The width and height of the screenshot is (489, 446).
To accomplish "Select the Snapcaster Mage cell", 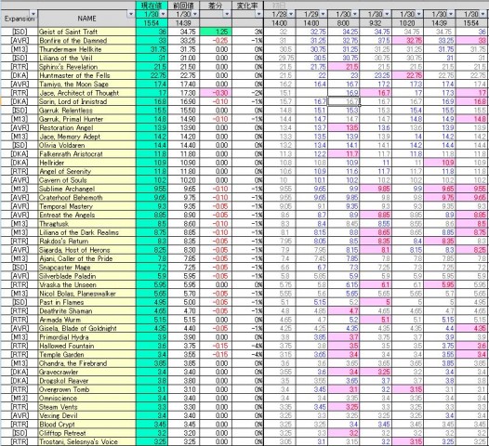I will 86,267.
